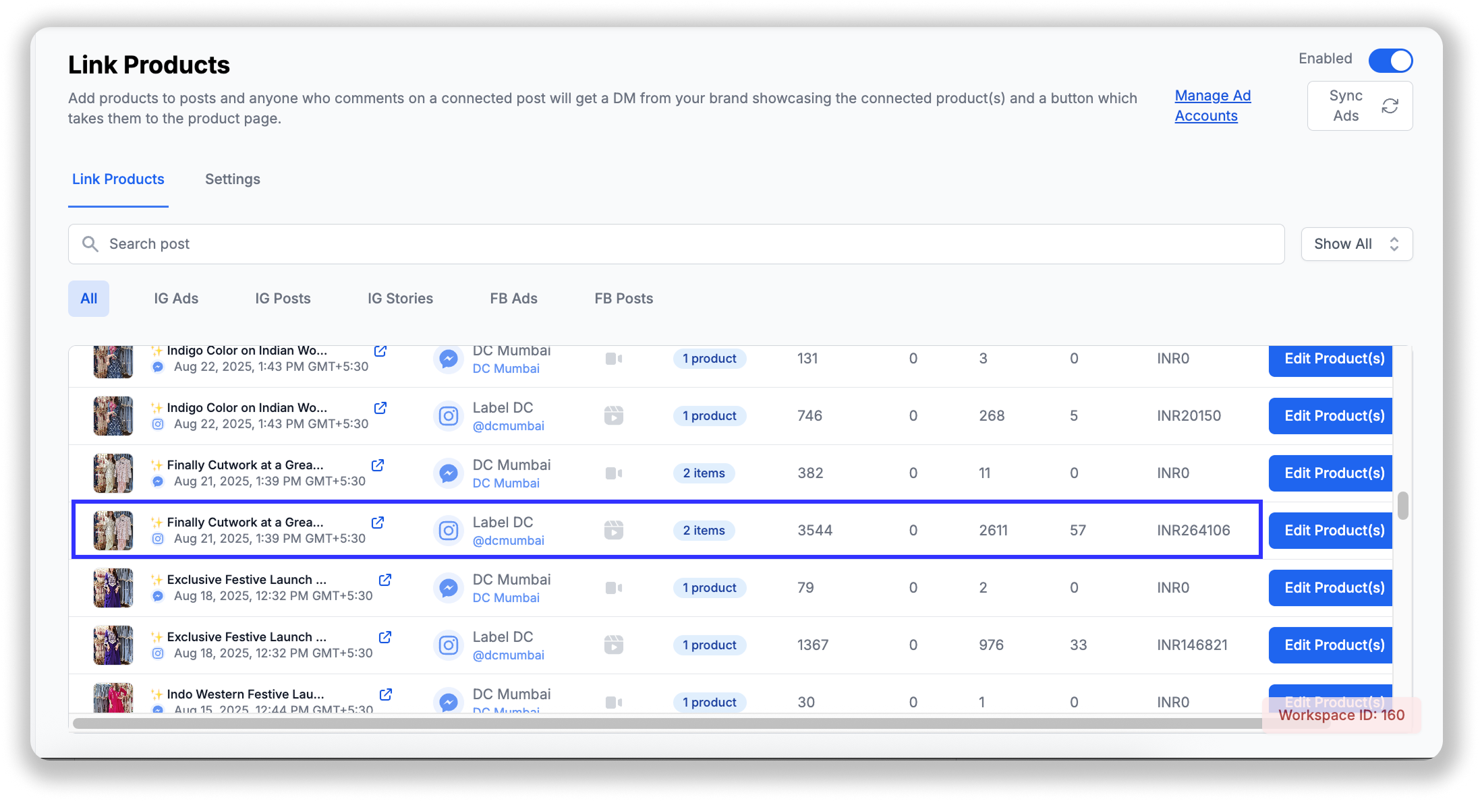Click Messenger icon in row with 382 count

[449, 473]
